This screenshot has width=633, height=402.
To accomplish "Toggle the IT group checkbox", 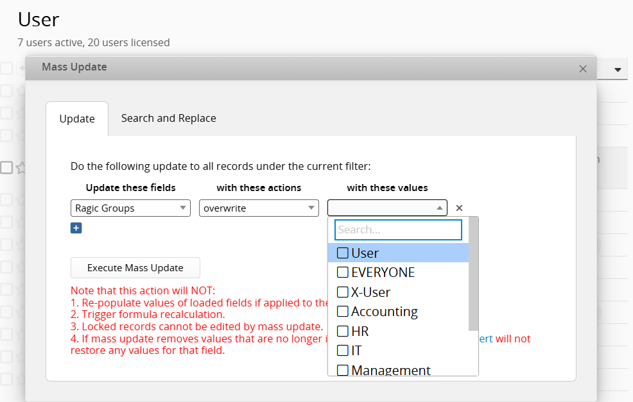I will tap(343, 351).
